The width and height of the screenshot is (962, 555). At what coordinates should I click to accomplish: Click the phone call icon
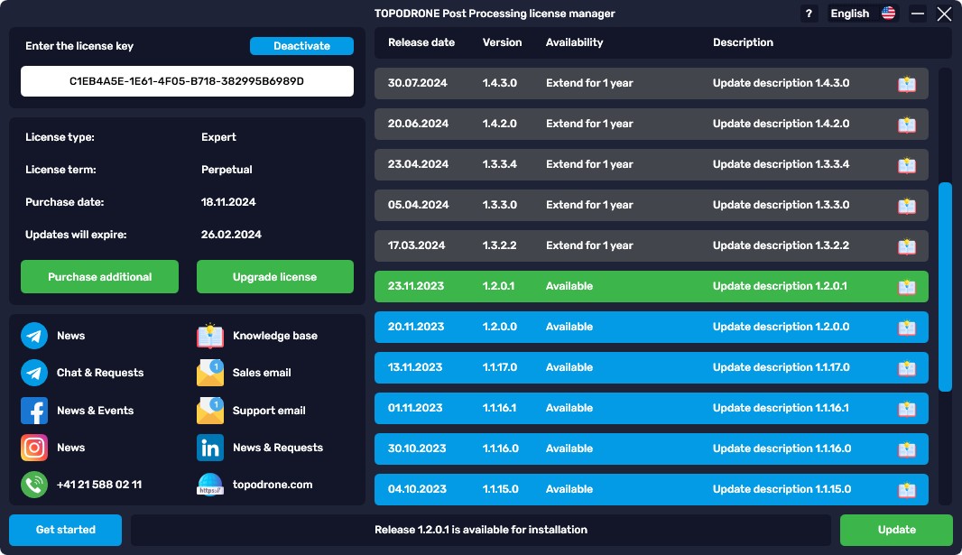pos(34,485)
